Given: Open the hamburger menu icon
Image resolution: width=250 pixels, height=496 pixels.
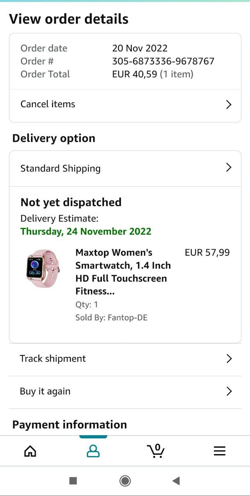Looking at the screenshot, I should tap(219, 451).
